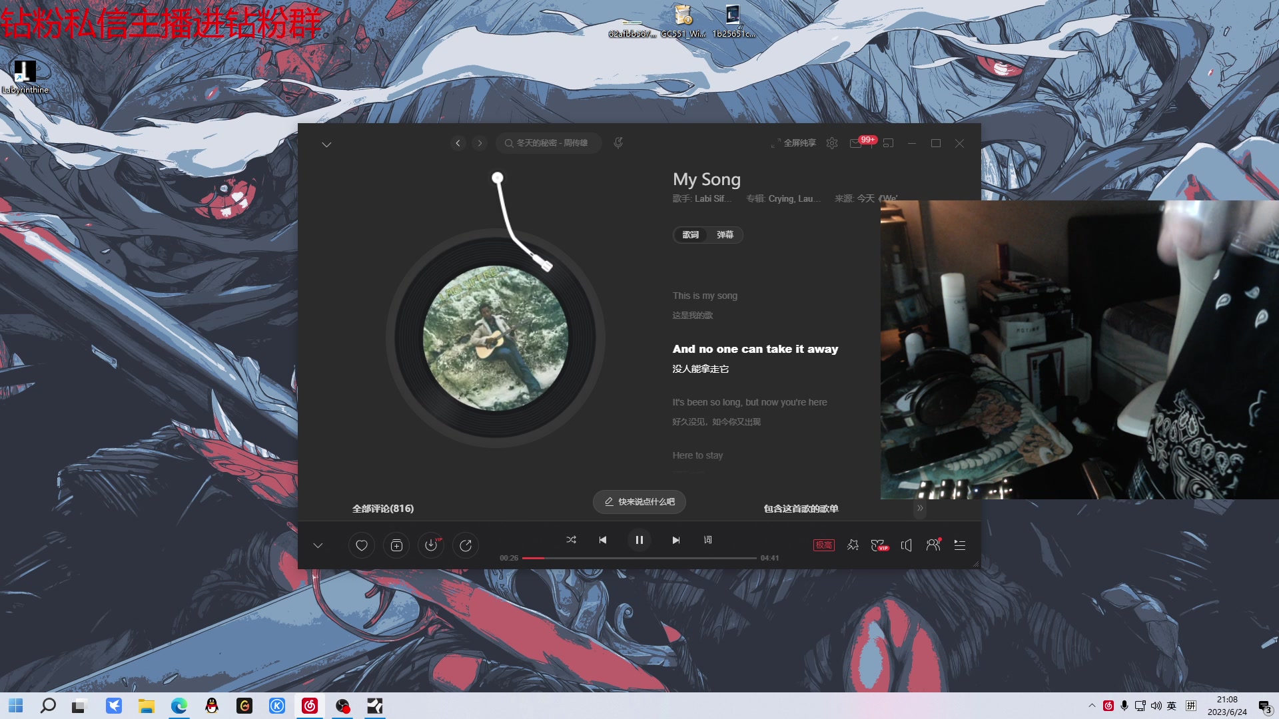Collapse player view with top-left chevron
Screen dimensions: 1279x719
click(x=326, y=144)
